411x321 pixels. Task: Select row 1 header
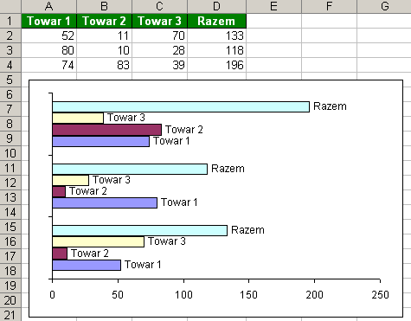pos(10,21)
